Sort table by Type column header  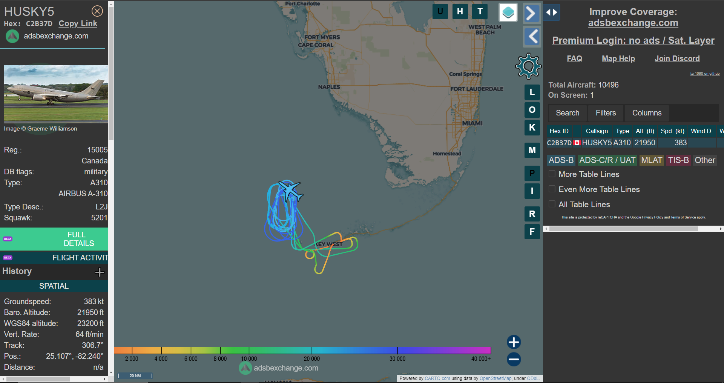(x=623, y=131)
